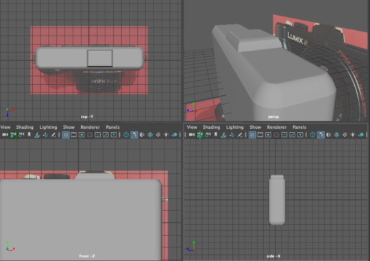The height and width of the screenshot is (261, 370).
Task: Click Select Camera icon in front view toolbar
Action: (x=5, y=135)
